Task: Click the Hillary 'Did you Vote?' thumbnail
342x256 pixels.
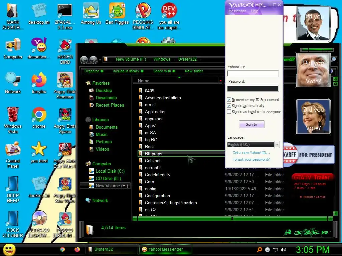Action: (x=313, y=117)
